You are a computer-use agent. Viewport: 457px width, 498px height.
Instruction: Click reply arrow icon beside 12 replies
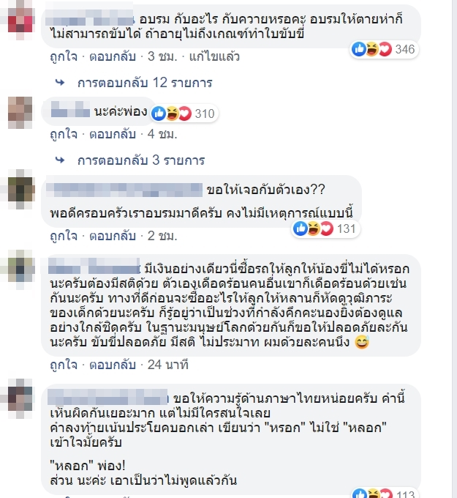[60, 83]
